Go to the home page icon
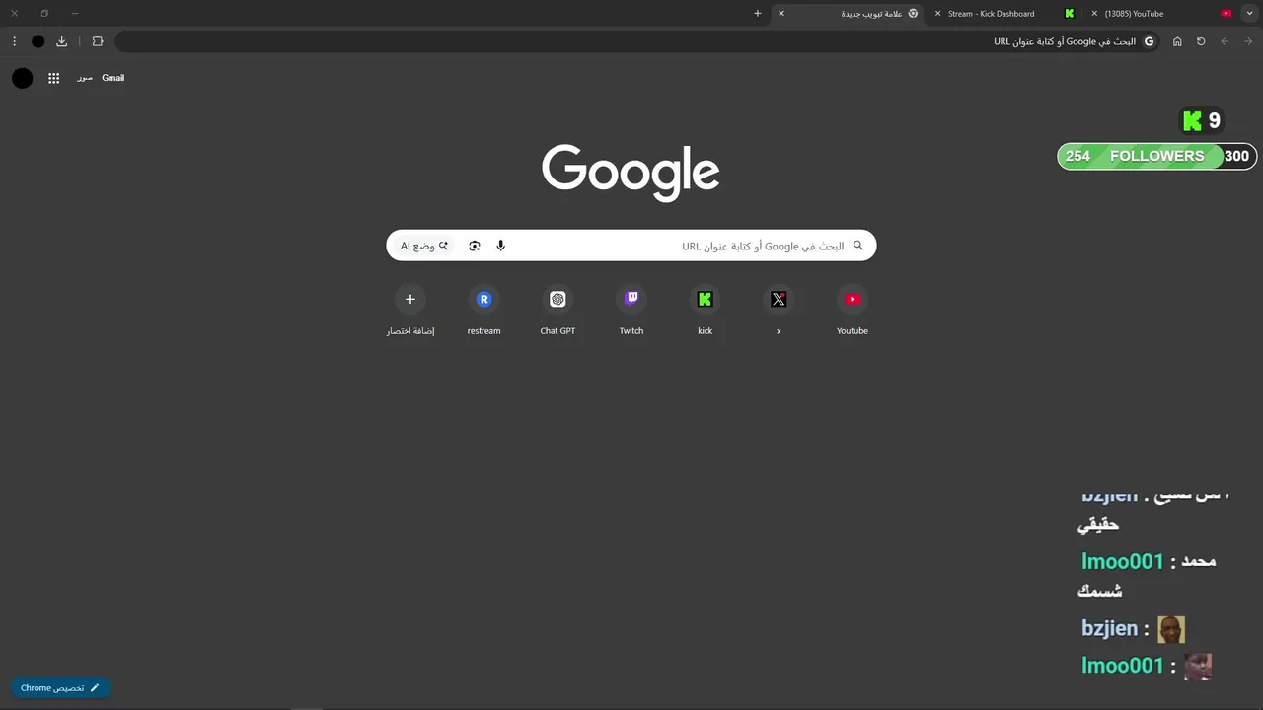Viewport: 1263px width, 710px height. tap(1177, 41)
